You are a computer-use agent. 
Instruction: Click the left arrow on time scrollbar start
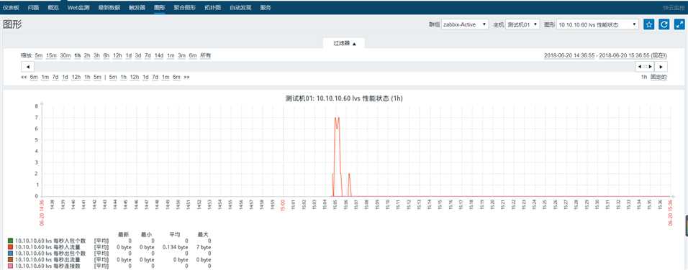click(x=27, y=67)
